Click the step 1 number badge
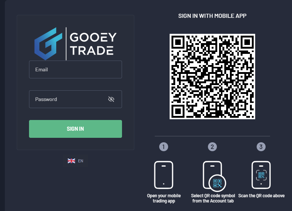 164,147
